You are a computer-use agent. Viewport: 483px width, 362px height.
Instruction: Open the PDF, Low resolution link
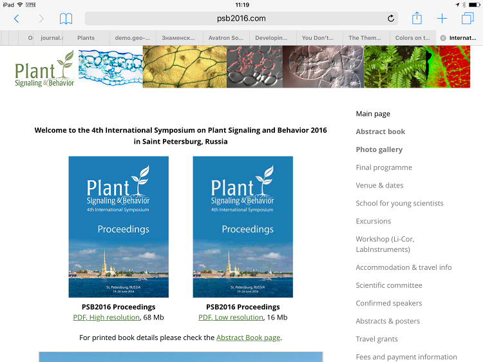(231, 318)
